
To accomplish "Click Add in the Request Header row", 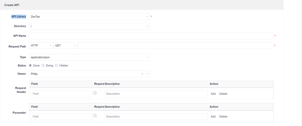I will coord(213,94).
